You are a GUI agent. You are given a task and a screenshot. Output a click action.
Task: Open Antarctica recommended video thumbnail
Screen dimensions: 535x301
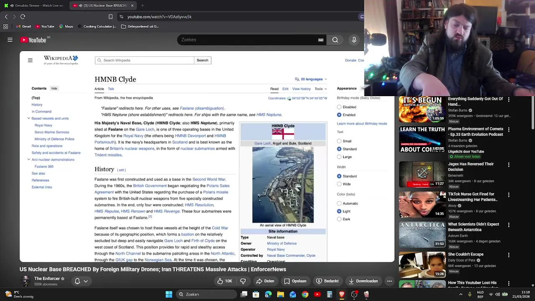point(422,235)
